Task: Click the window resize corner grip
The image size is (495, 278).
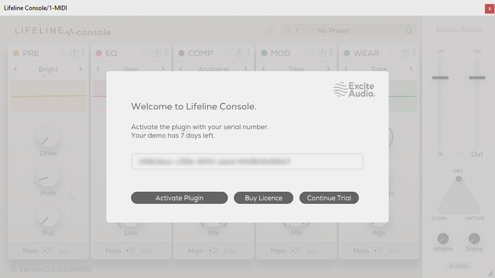Action: 491,274
